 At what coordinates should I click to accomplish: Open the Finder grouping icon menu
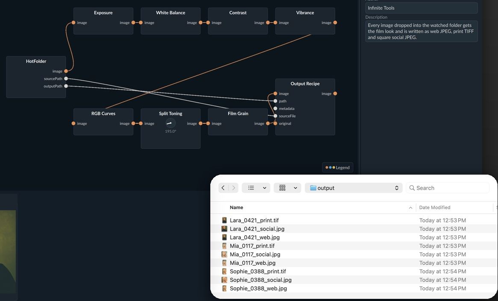tap(282, 188)
